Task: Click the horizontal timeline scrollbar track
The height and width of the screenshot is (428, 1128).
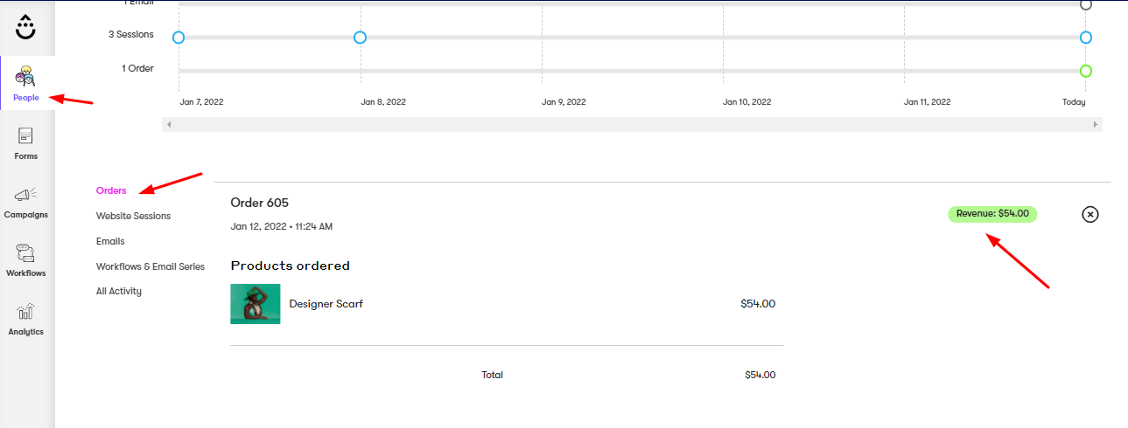Action: [x=632, y=125]
